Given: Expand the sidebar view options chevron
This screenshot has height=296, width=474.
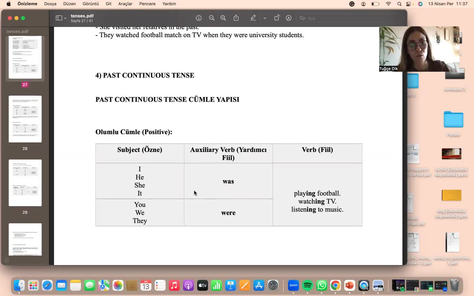Looking at the screenshot, I should 65,18.
